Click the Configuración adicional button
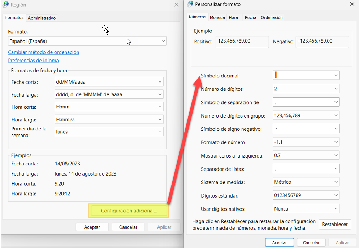 point(129,211)
